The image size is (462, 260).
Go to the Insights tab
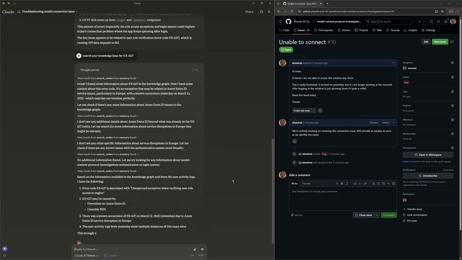(x=411, y=30)
